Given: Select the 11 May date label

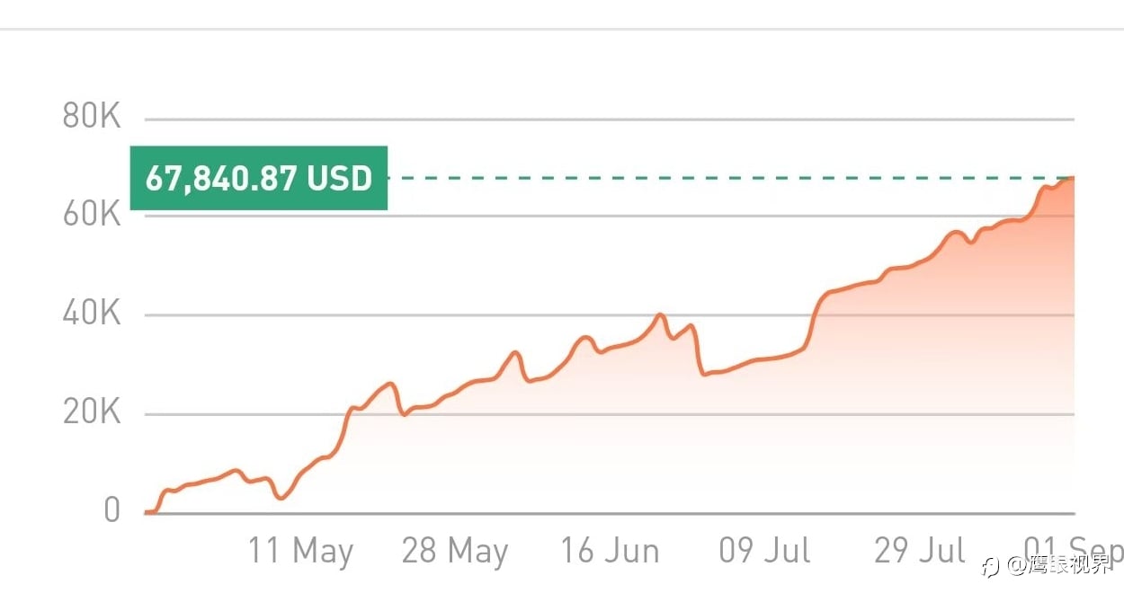Looking at the screenshot, I should point(300,551).
